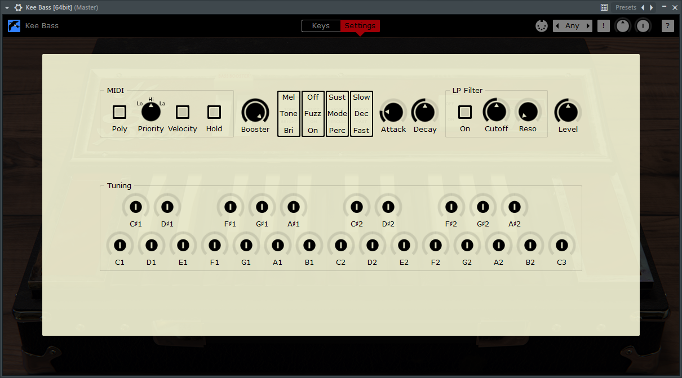Click the Priority knob
Viewport: 682px width, 378px height.
(151, 112)
